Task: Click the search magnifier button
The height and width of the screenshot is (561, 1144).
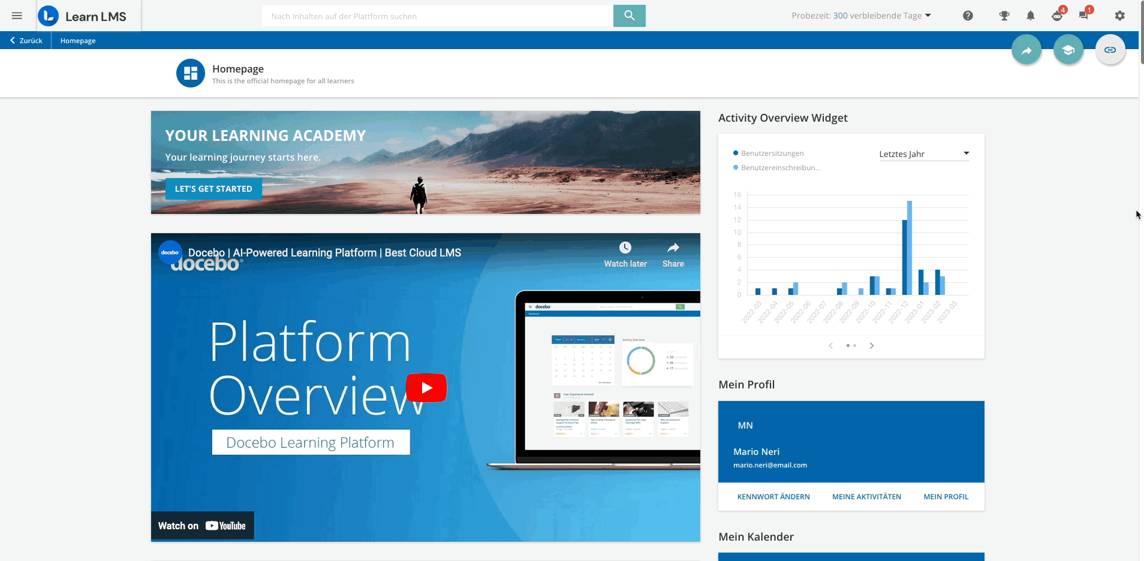Action: coord(629,16)
